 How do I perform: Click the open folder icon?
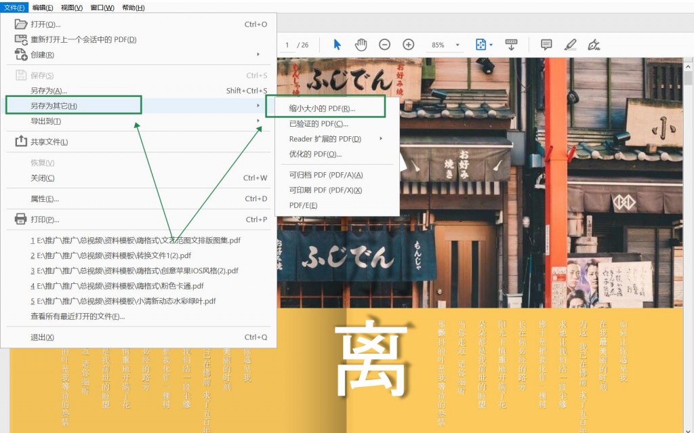pyautogui.click(x=21, y=24)
